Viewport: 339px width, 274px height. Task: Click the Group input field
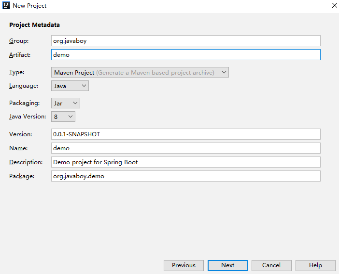186,41
